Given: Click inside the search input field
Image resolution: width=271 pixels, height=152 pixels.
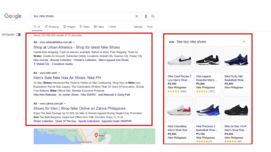Looking at the screenshot, I should [x=79, y=16].
